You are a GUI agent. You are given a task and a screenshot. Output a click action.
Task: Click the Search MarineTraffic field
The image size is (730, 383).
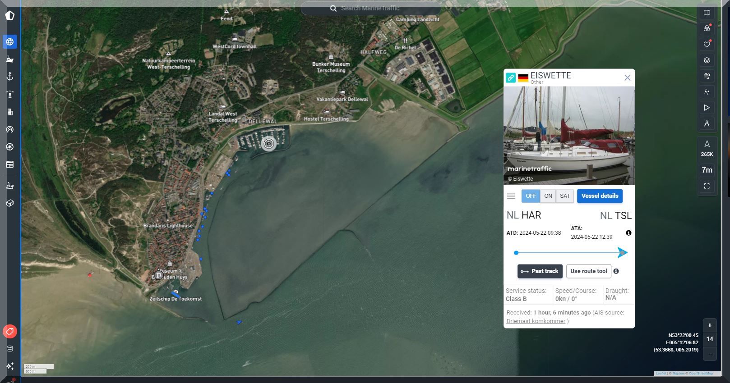370,8
